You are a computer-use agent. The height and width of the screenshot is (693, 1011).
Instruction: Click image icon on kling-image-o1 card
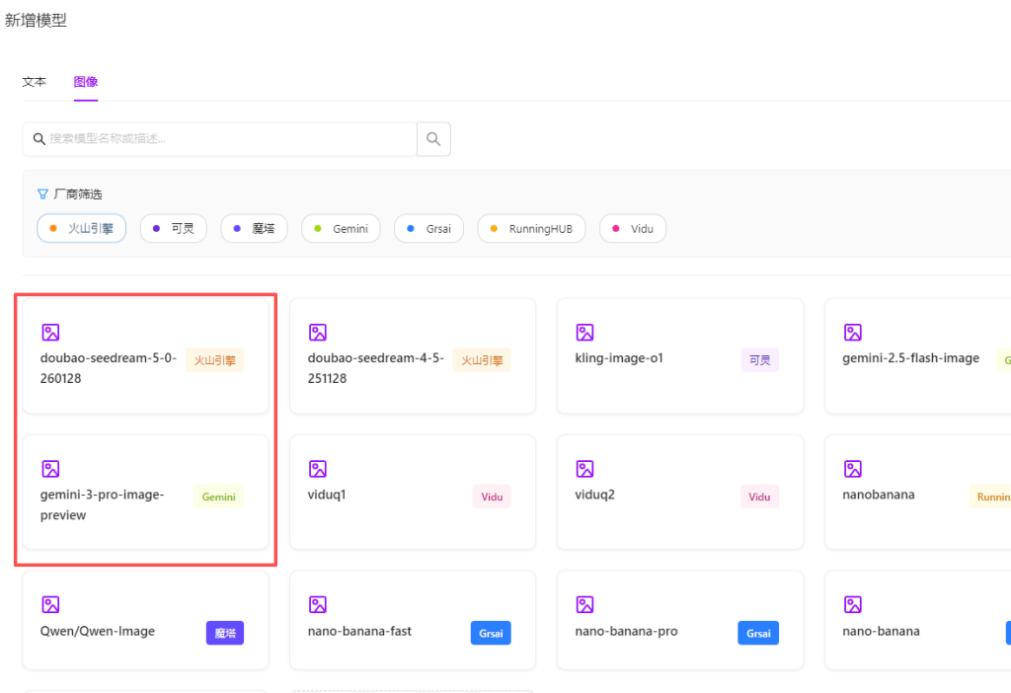pos(584,333)
